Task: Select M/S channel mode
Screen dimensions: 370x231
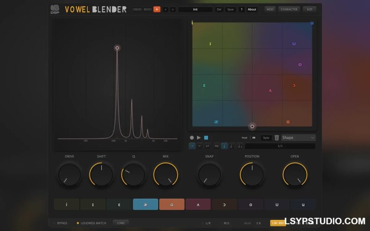Action: click(x=225, y=223)
